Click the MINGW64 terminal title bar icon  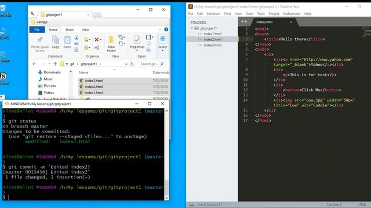[x=6, y=104]
